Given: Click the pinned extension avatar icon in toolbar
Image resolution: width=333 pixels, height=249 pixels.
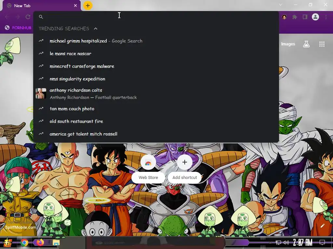Looking at the screenshot, I should coord(284,17).
